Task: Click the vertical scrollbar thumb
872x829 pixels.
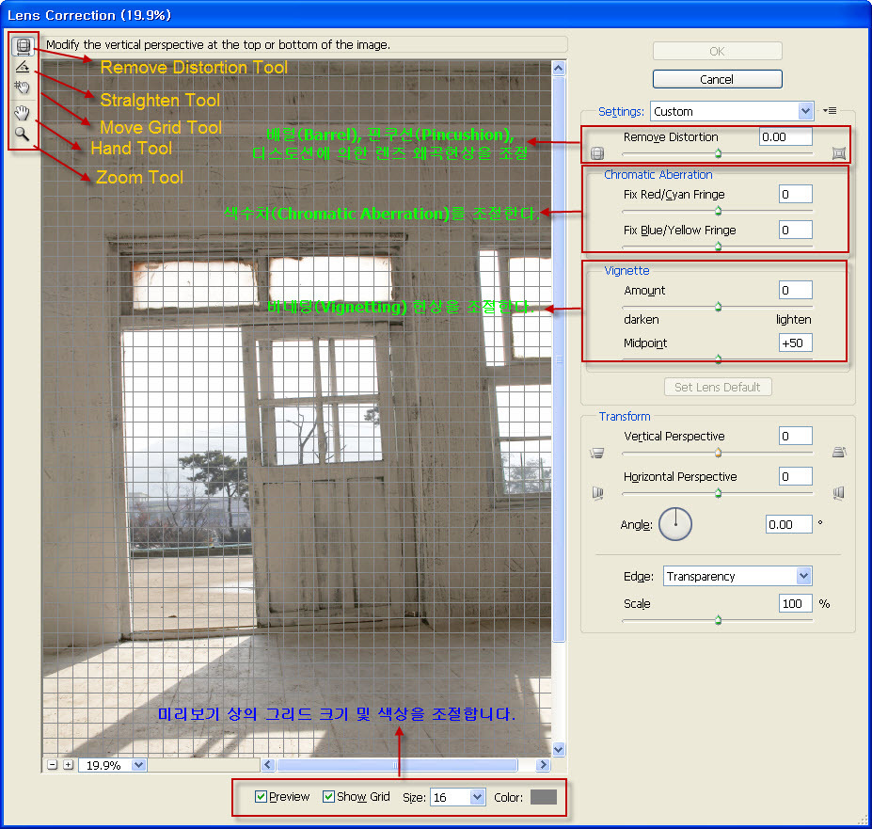Action: coord(559,359)
